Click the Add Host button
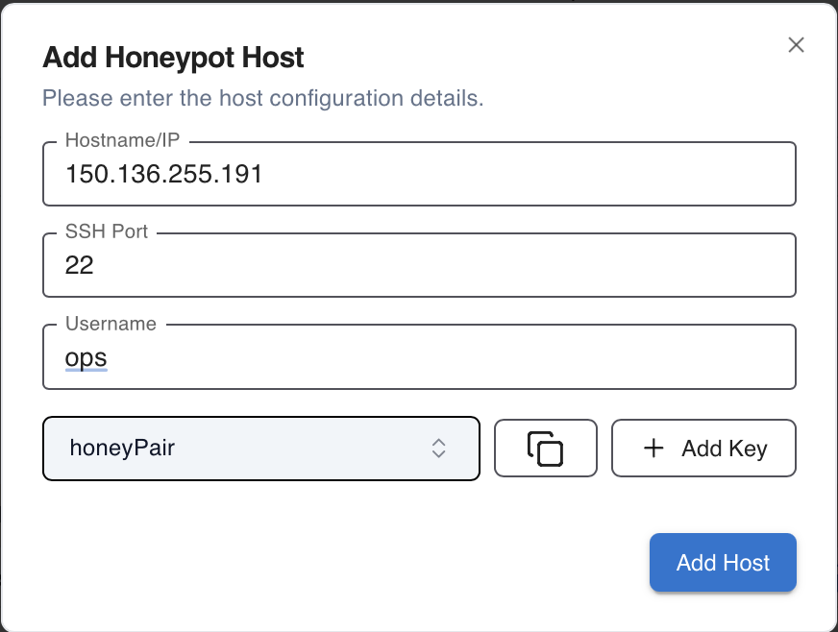 [x=723, y=563]
